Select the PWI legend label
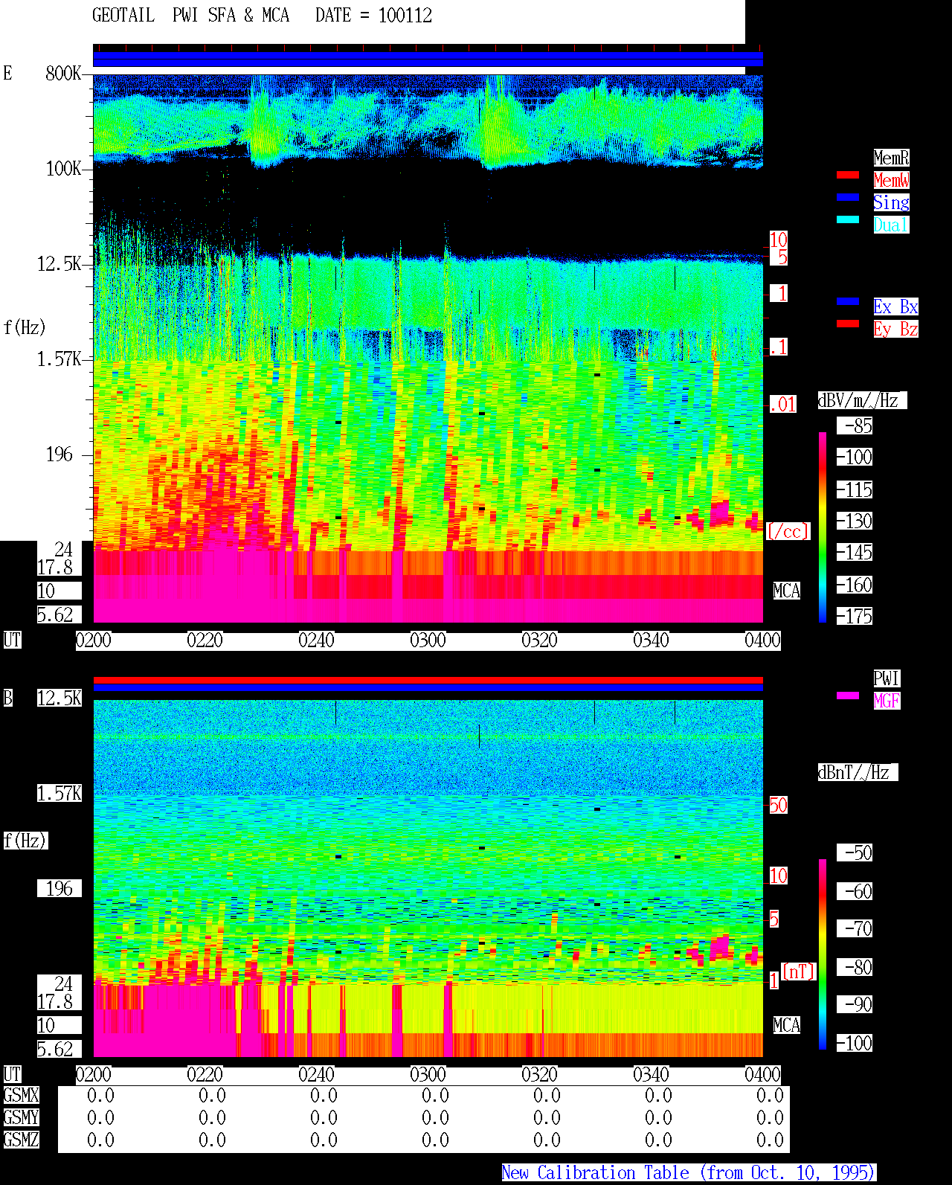The image size is (952, 1185). coord(887,678)
